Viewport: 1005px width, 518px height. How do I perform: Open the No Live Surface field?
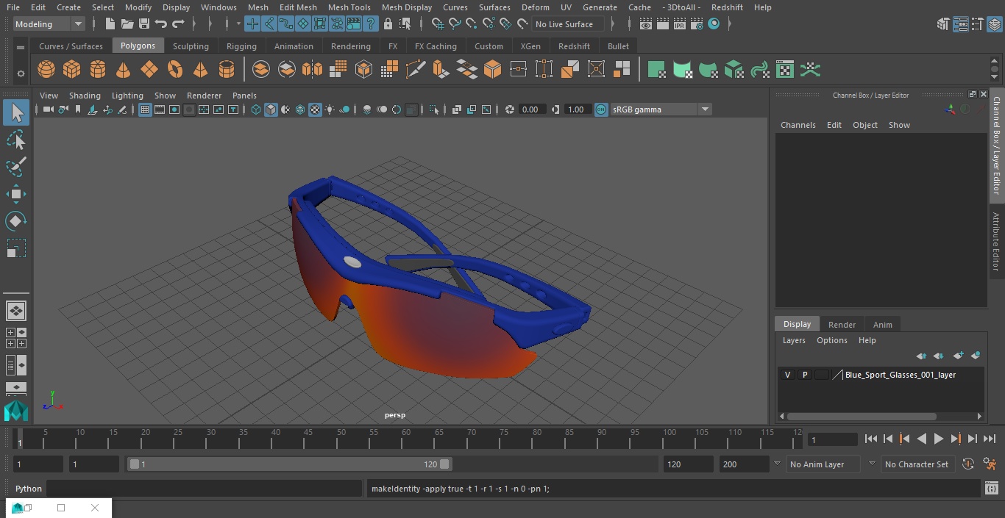[567, 24]
